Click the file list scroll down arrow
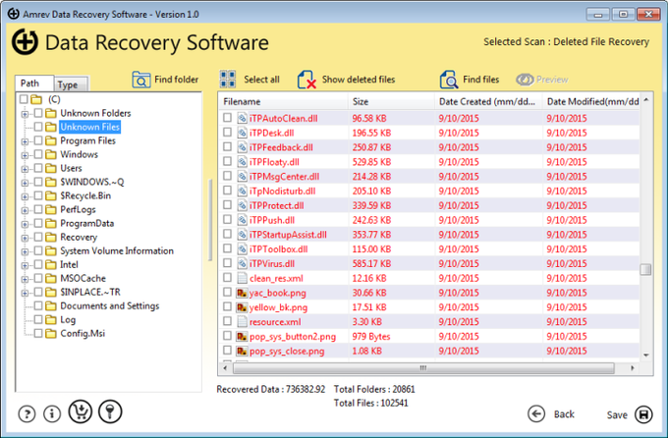The width and height of the screenshot is (668, 438). coord(645,355)
